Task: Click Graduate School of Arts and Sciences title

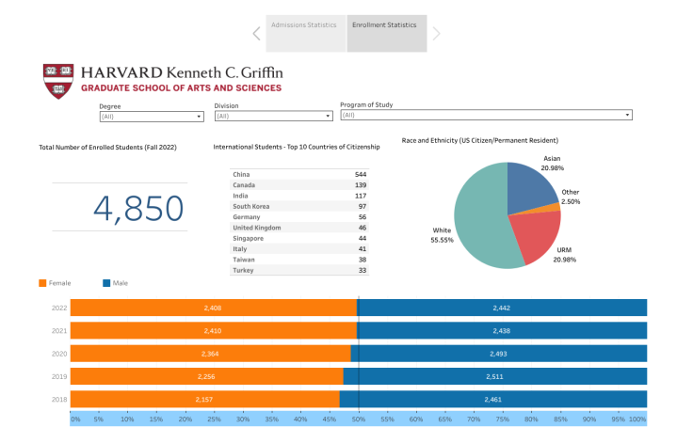Action: click(x=181, y=88)
